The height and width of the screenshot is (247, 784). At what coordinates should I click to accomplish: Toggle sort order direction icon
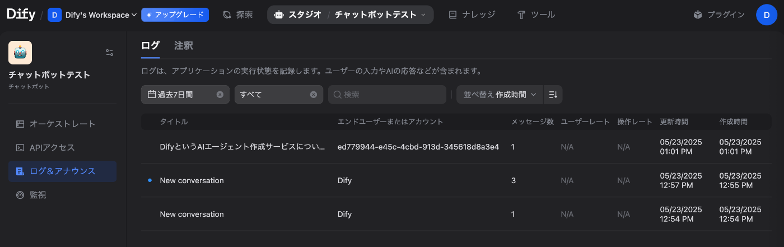click(x=553, y=95)
